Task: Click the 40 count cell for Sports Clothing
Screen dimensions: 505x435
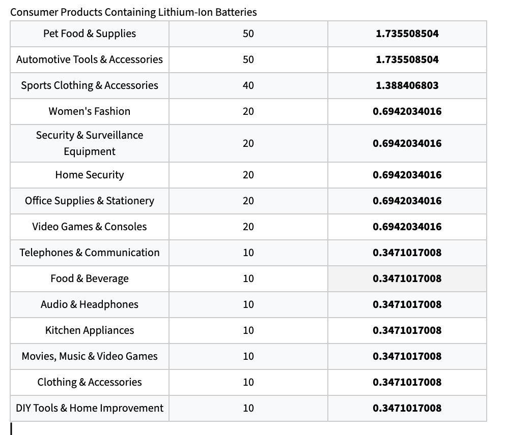Action: [x=248, y=85]
